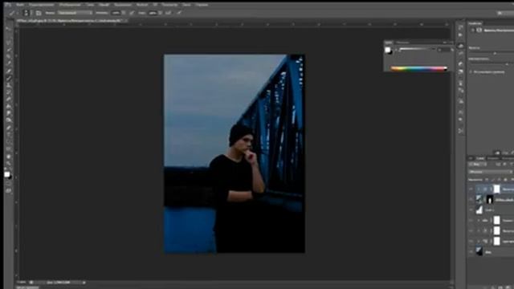Select the Healing Brush tool
Screen dimensions: 514x289
click(x=8, y=71)
